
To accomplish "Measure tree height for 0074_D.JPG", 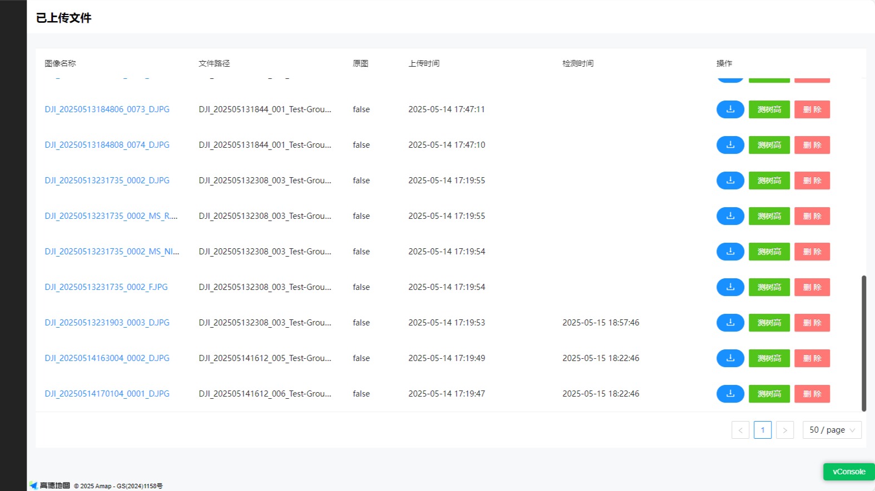I will [769, 145].
